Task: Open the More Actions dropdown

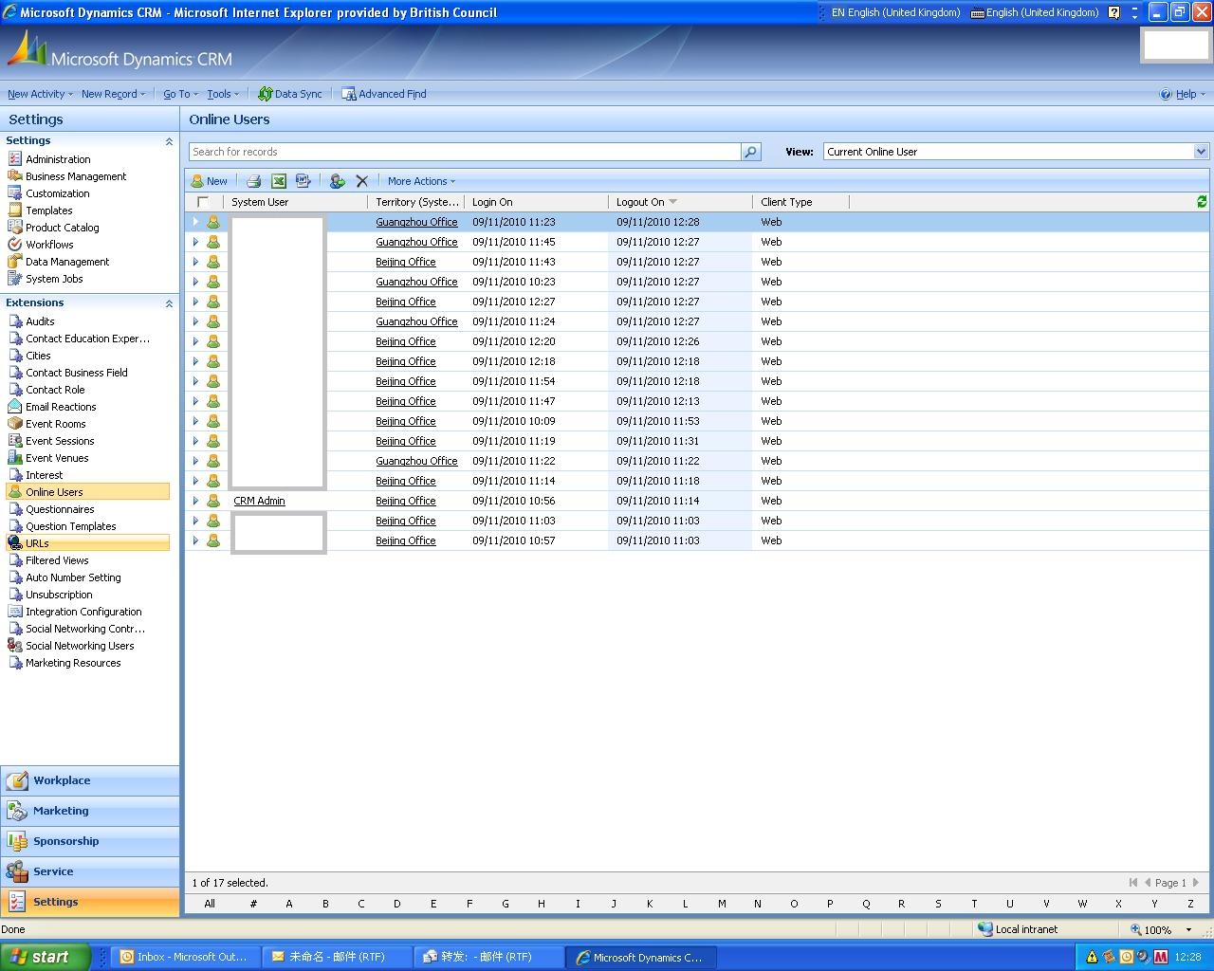Action: click(421, 181)
